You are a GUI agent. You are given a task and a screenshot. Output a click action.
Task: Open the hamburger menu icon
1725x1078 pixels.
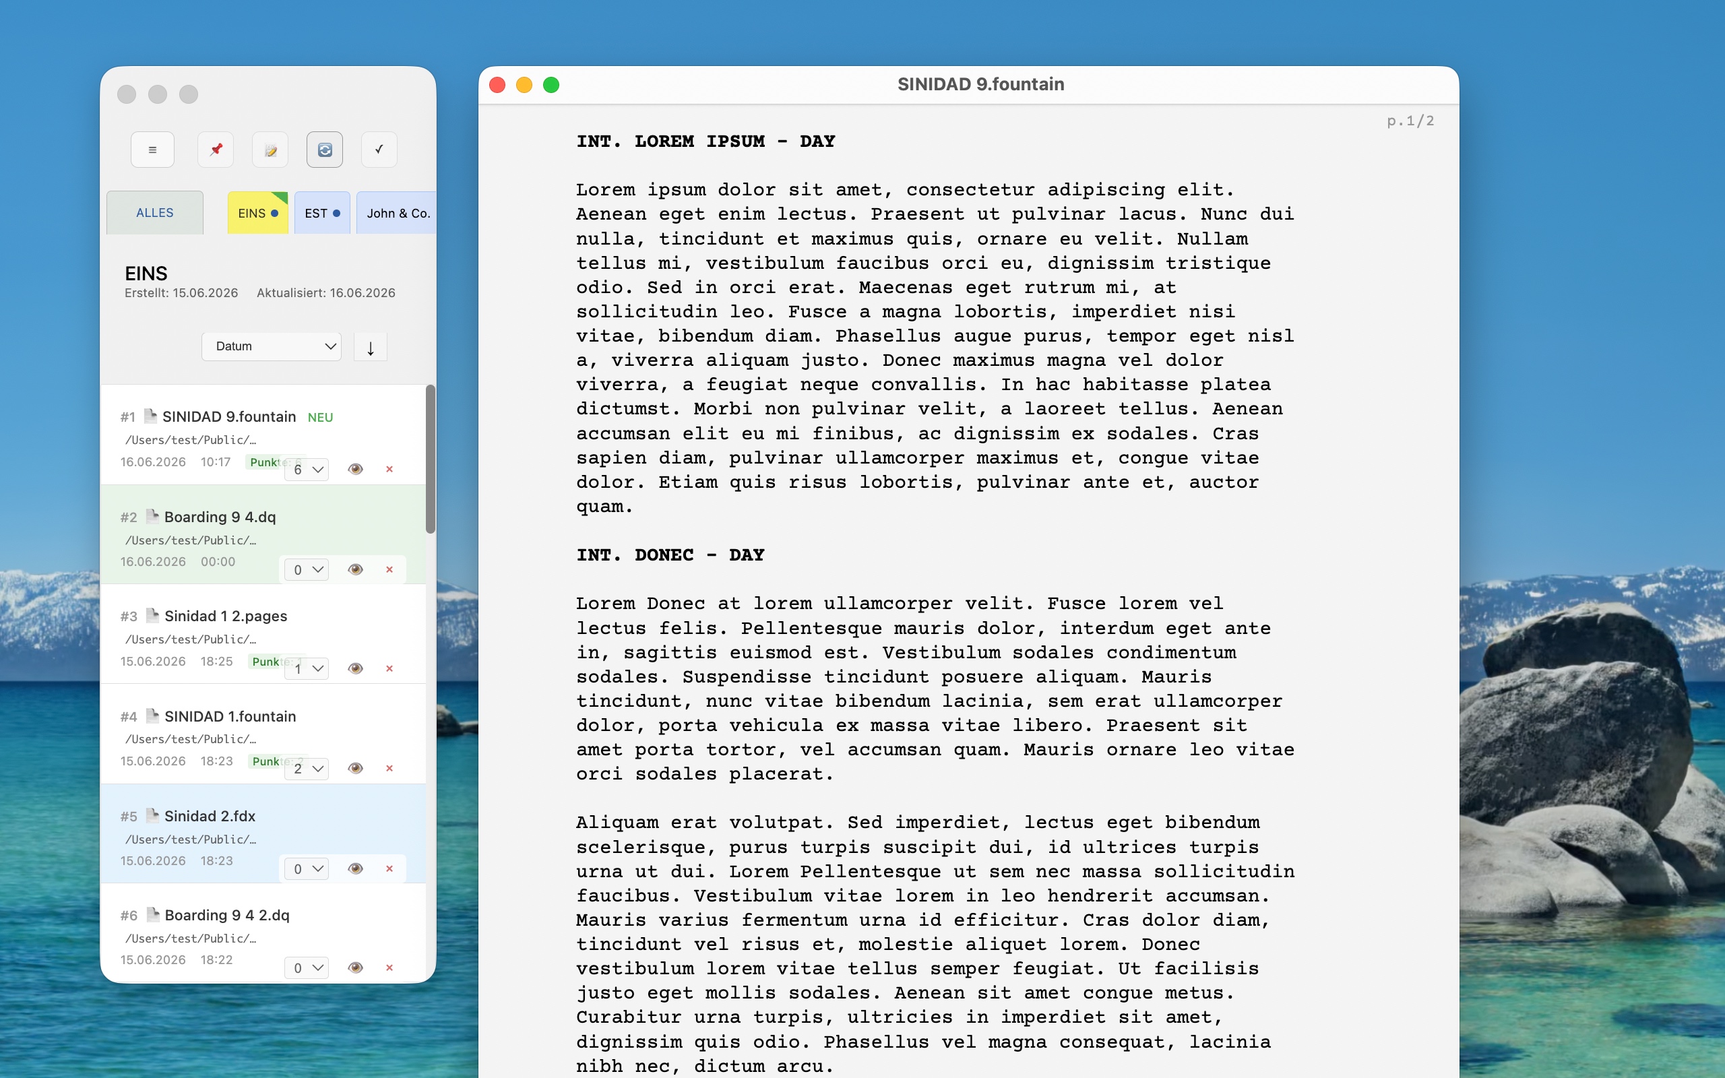pyautogui.click(x=152, y=150)
